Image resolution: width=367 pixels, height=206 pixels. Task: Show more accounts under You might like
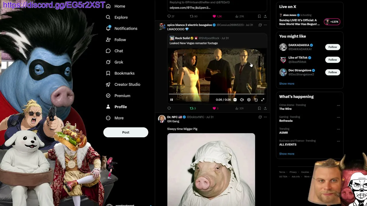[x=287, y=84]
